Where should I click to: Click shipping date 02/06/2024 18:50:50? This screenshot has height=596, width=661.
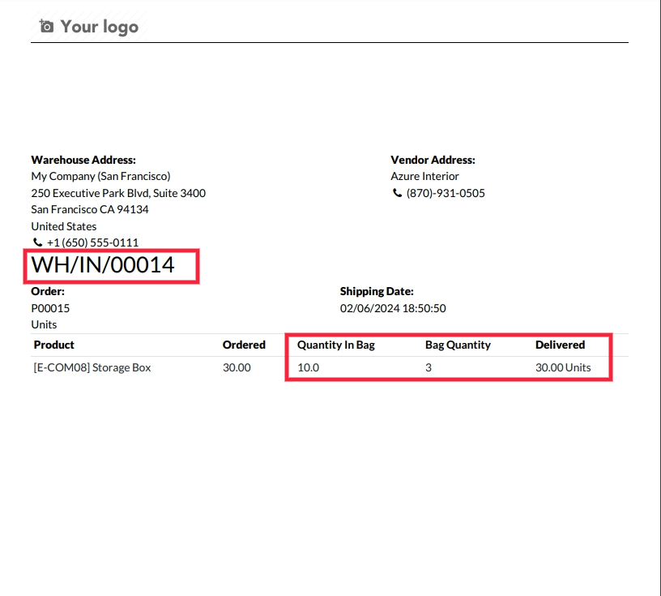[x=393, y=308]
